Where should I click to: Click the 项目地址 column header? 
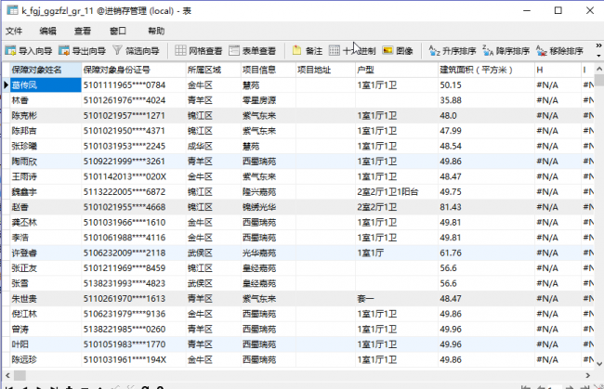pyautogui.click(x=325, y=70)
